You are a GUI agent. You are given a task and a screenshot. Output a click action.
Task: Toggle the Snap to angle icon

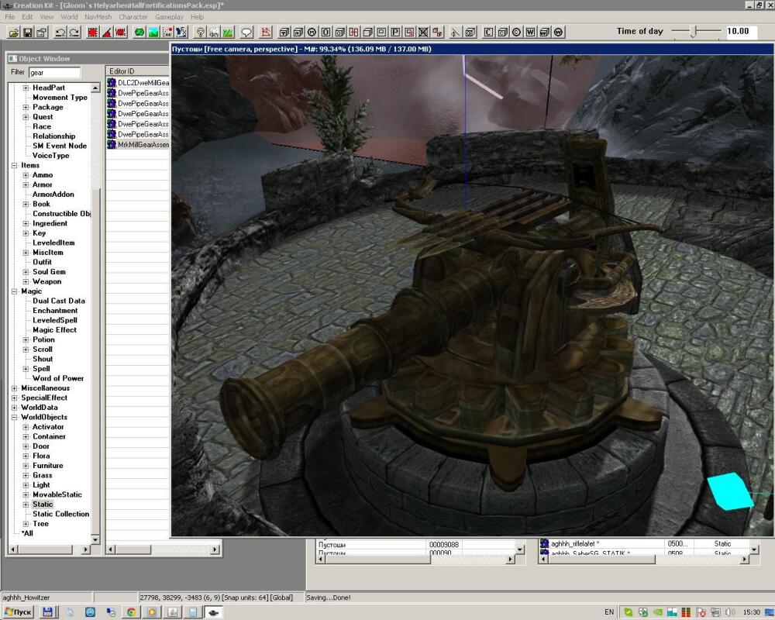click(x=106, y=33)
